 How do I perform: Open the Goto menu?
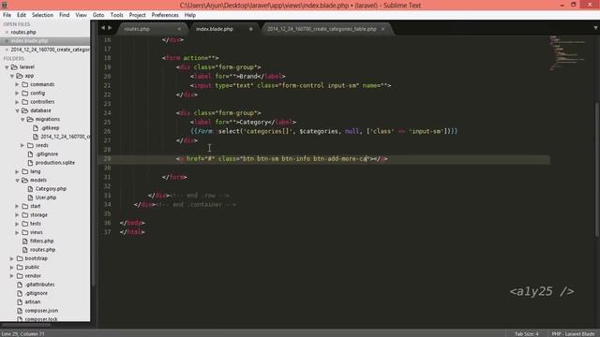tap(98, 15)
